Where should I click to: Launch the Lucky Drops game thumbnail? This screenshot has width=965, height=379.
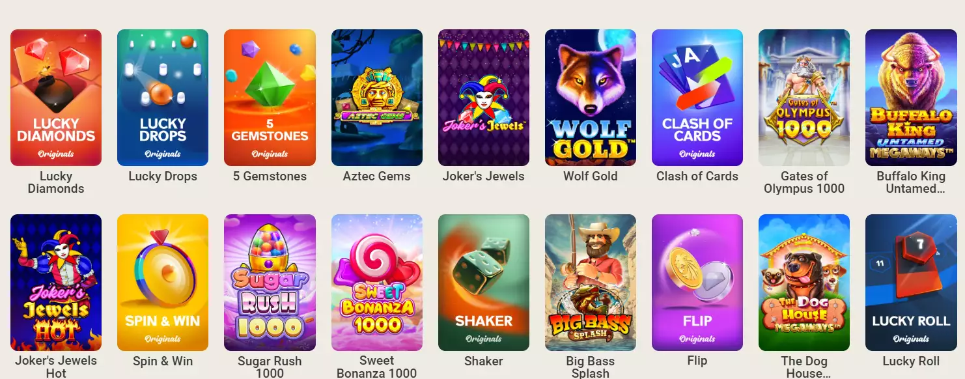(163, 98)
